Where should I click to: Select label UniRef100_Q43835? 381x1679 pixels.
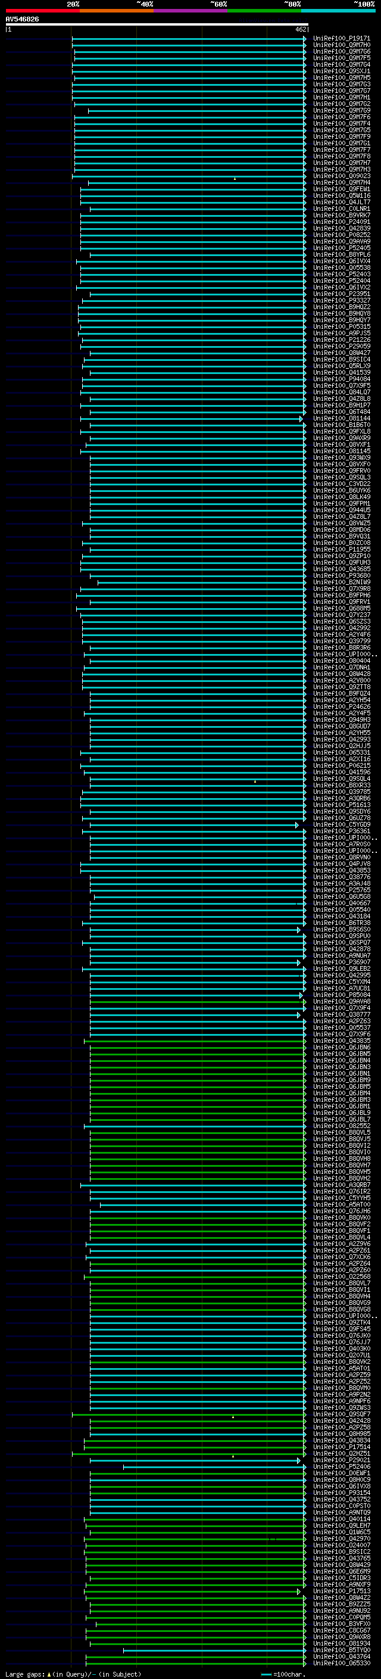click(x=341, y=1041)
